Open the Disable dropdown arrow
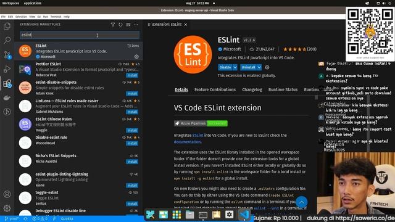The height and width of the screenshot is (222, 395). [x=235, y=67]
